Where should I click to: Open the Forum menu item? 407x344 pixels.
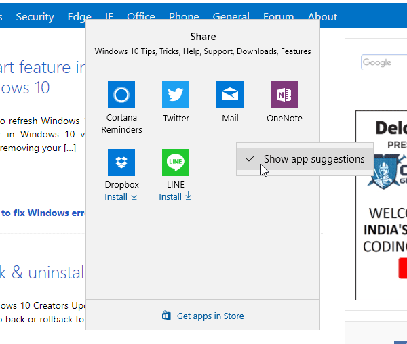(278, 16)
